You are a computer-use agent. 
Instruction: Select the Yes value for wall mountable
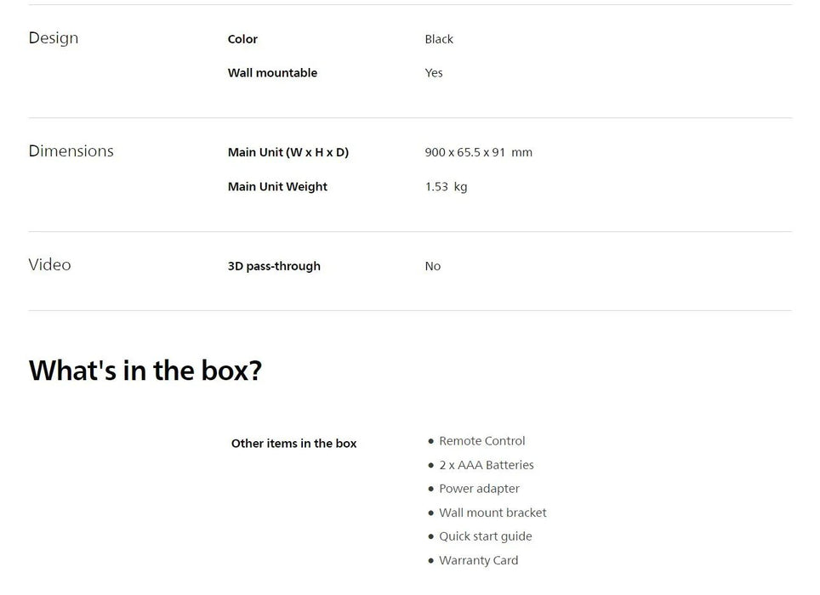(434, 73)
